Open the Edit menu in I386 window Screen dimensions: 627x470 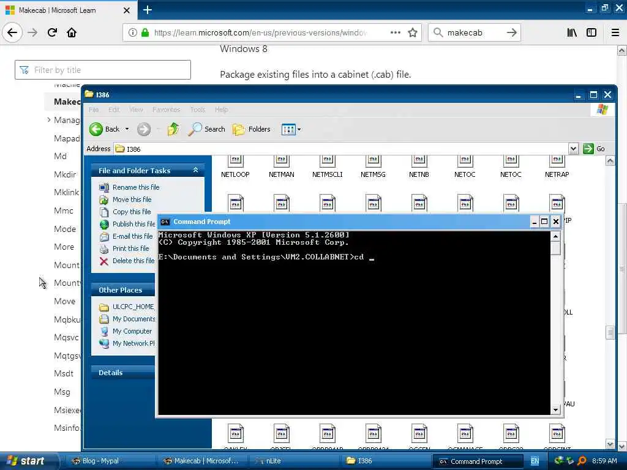114,110
